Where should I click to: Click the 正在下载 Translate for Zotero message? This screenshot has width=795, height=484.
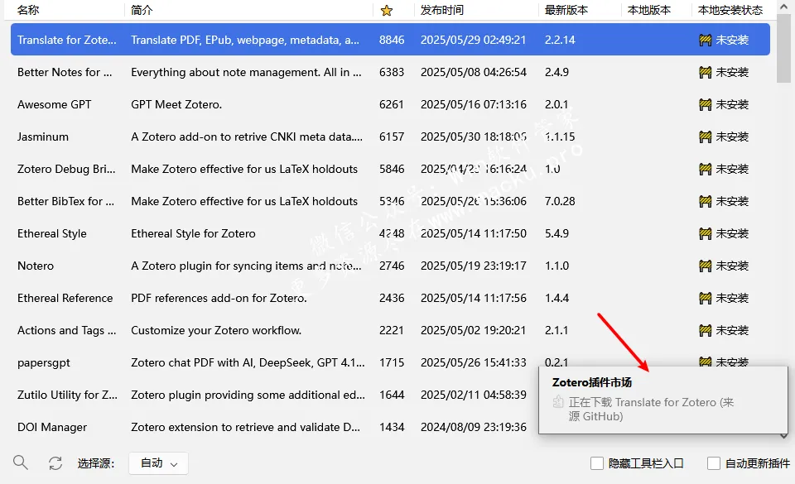coord(651,409)
